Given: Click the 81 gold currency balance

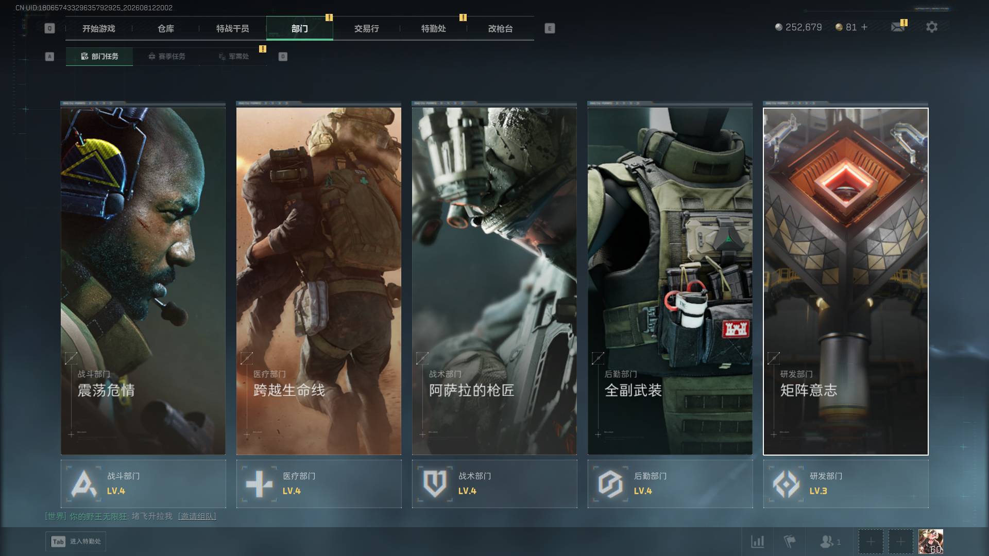Looking at the screenshot, I should click(846, 27).
